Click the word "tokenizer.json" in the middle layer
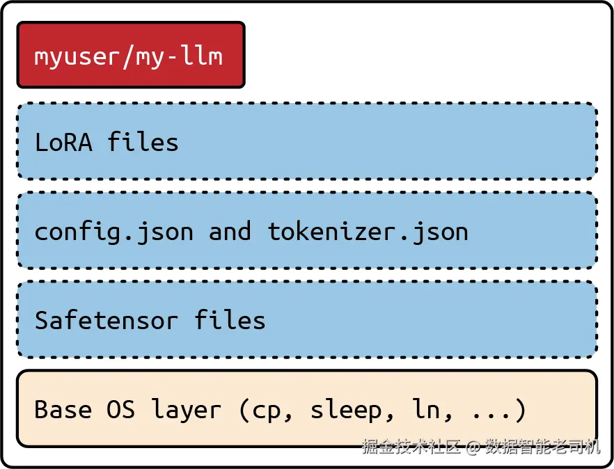 click(x=368, y=231)
